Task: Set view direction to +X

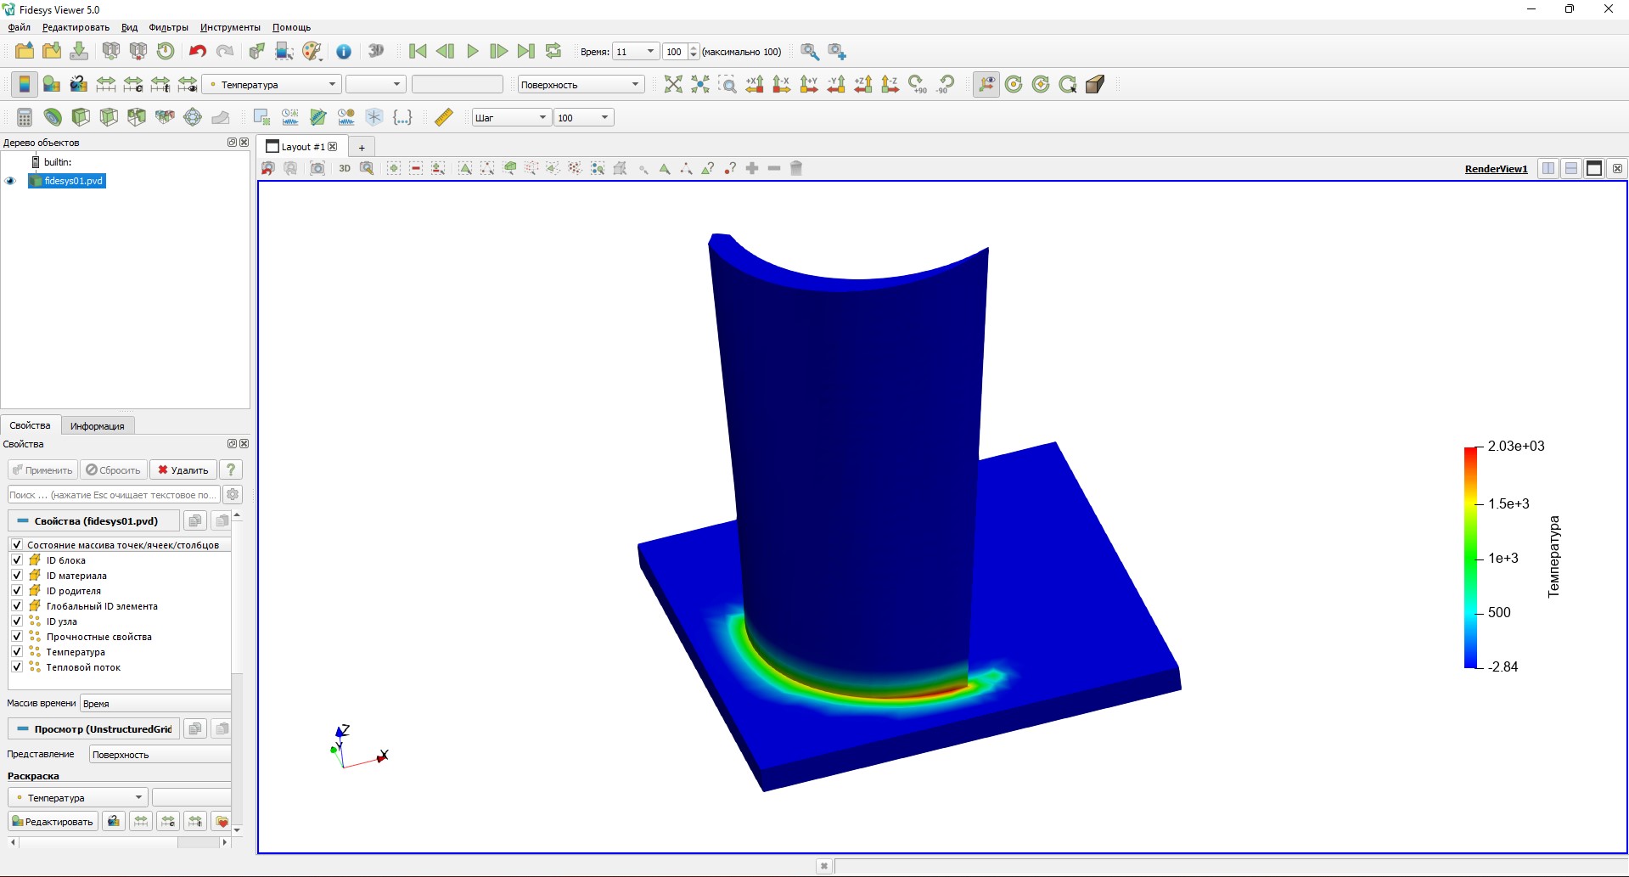Action: coord(755,84)
